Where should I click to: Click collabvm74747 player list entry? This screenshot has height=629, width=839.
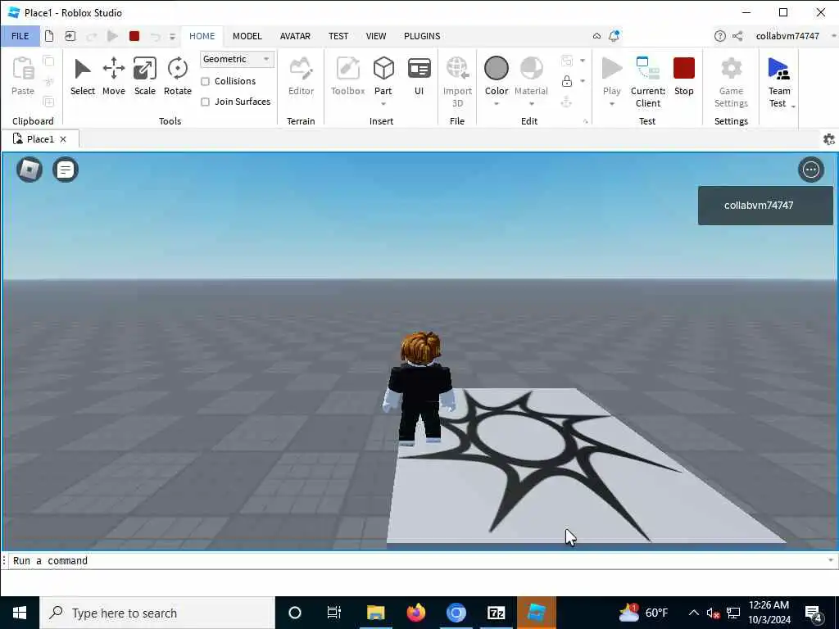(765, 206)
